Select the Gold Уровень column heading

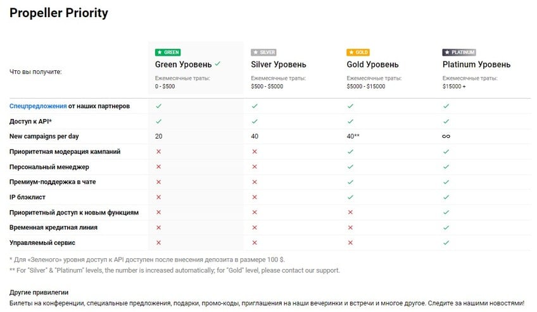(372, 65)
